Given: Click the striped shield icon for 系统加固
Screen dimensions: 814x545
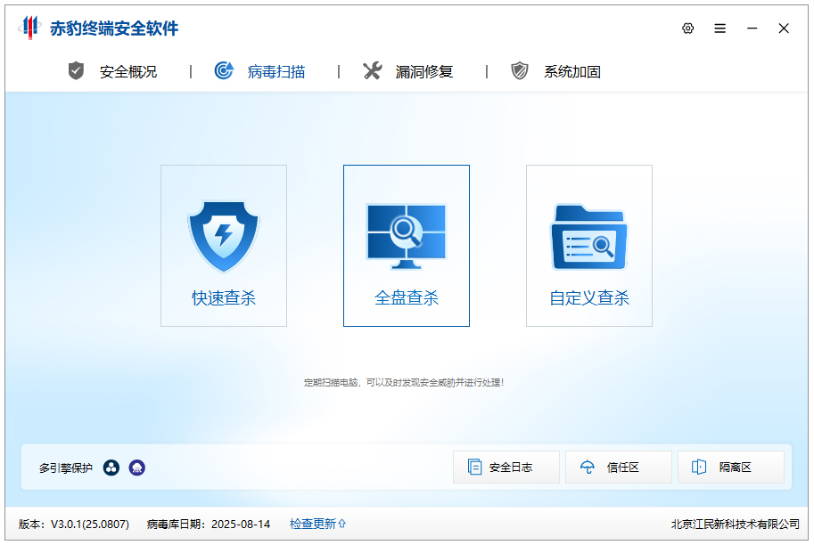Looking at the screenshot, I should [x=520, y=70].
